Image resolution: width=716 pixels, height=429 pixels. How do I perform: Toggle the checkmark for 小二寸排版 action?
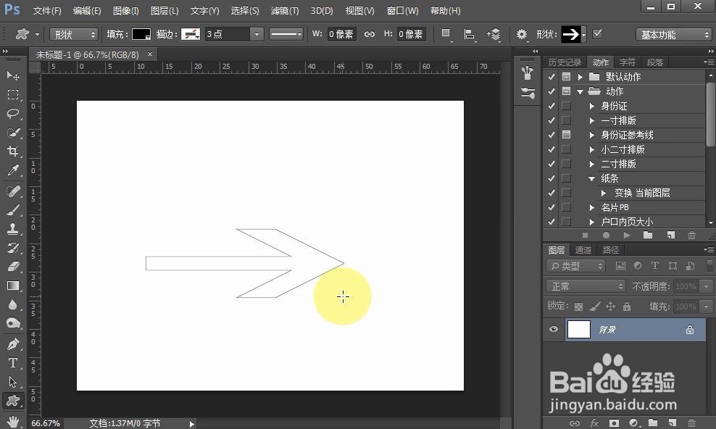coord(551,149)
